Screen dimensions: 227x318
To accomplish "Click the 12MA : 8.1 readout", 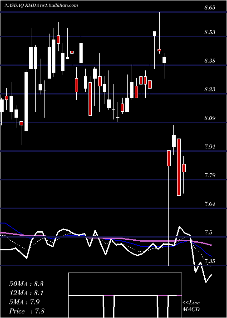I will 26,293.
